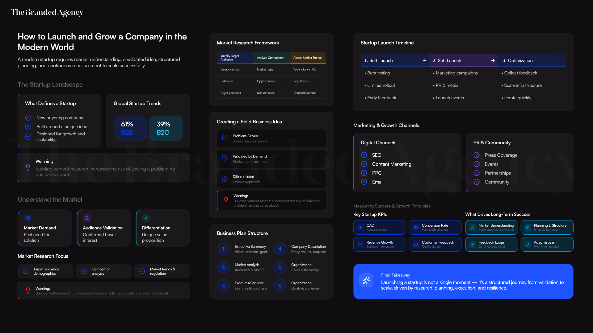593x333 pixels.
Task: Click the check icon next to Validated by Demand
Action: coord(225,158)
